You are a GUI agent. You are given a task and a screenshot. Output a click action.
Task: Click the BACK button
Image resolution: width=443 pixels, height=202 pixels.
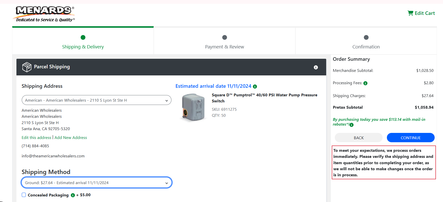tap(359, 138)
